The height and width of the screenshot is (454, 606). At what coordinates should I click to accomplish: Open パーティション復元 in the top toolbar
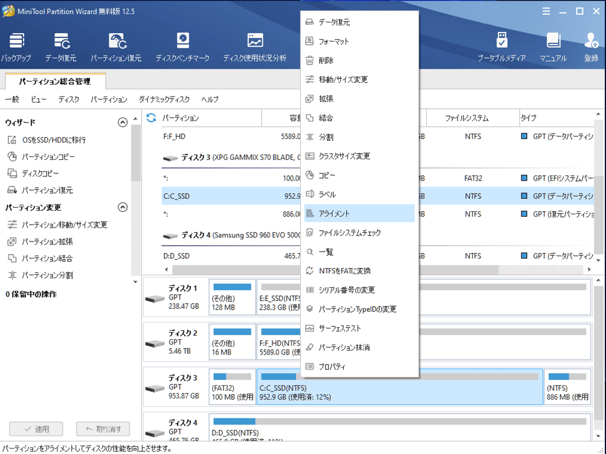coord(116,47)
